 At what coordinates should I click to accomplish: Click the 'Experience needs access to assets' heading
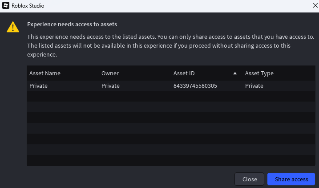72,25
